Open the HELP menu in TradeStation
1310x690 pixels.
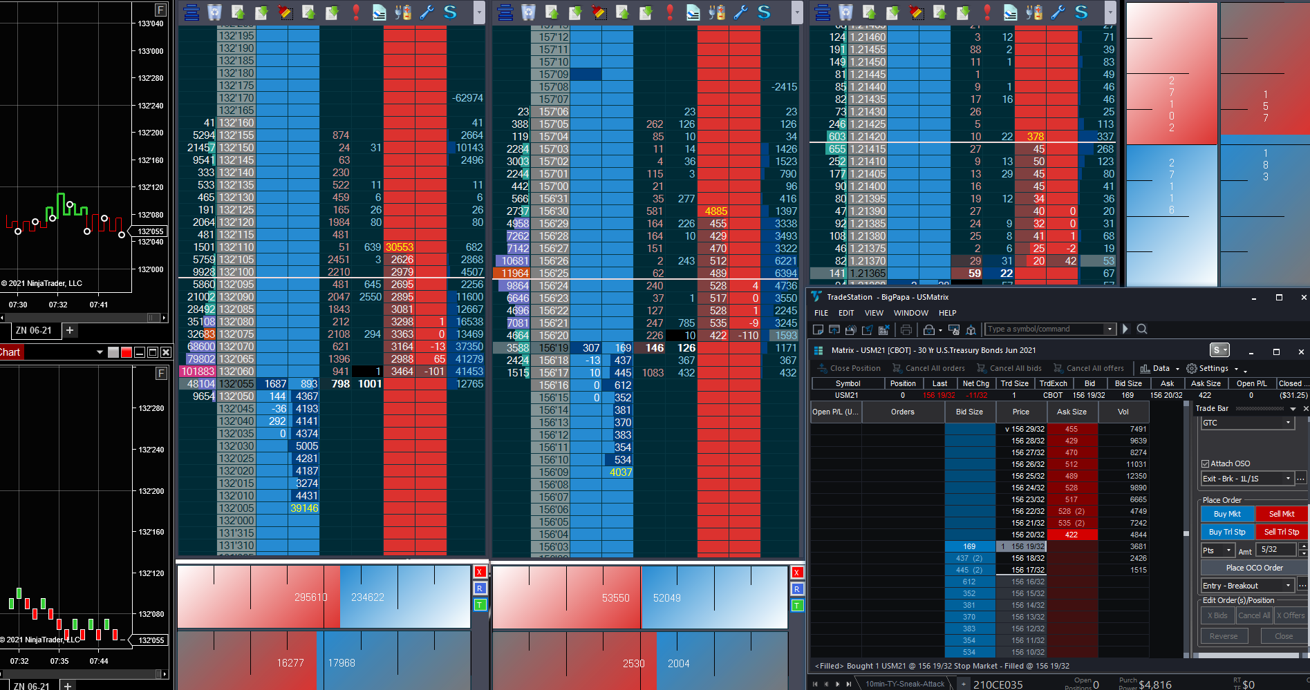[947, 313]
